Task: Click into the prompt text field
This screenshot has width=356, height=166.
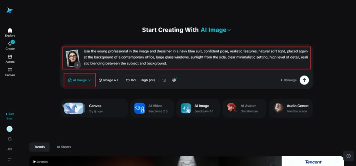Action: [x=195, y=58]
